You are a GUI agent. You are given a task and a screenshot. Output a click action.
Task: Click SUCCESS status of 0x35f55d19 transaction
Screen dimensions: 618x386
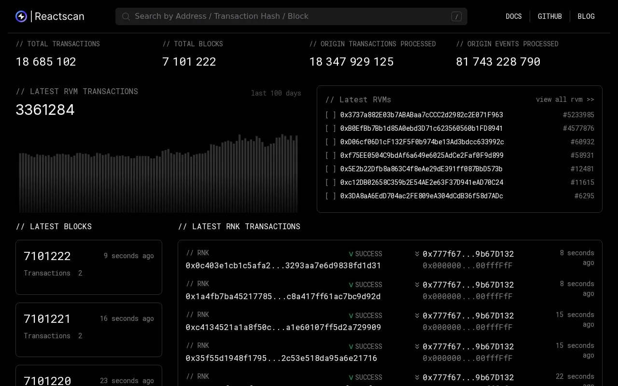365,346
